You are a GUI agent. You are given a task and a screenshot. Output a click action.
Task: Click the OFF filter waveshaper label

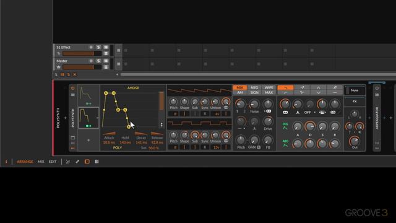point(308,112)
